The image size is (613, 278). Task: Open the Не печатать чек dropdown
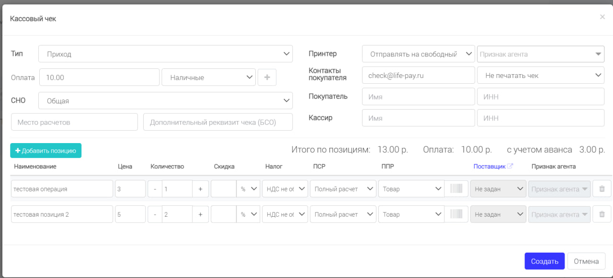point(541,75)
